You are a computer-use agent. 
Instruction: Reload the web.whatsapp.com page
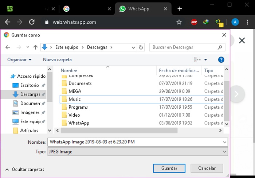coord(32,22)
